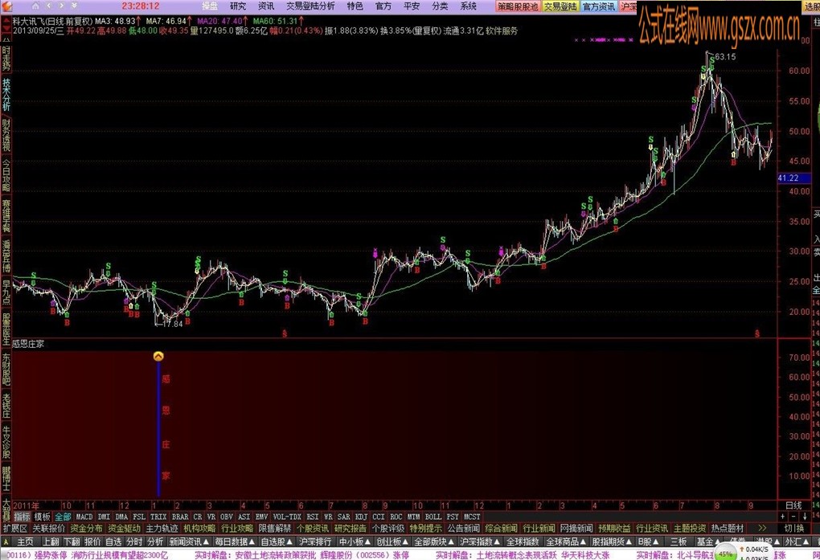Click the yellow marker above 感恩庄家 line
This screenshot has width=820, height=560.
tap(158, 356)
